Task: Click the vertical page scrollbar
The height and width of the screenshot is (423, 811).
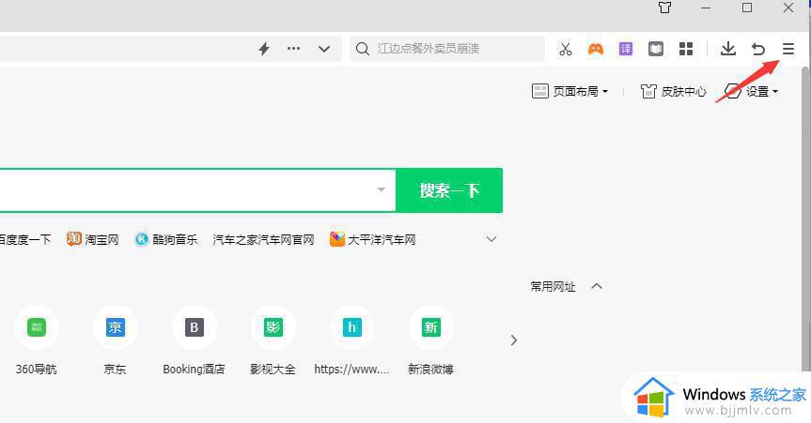Action: [x=805, y=217]
